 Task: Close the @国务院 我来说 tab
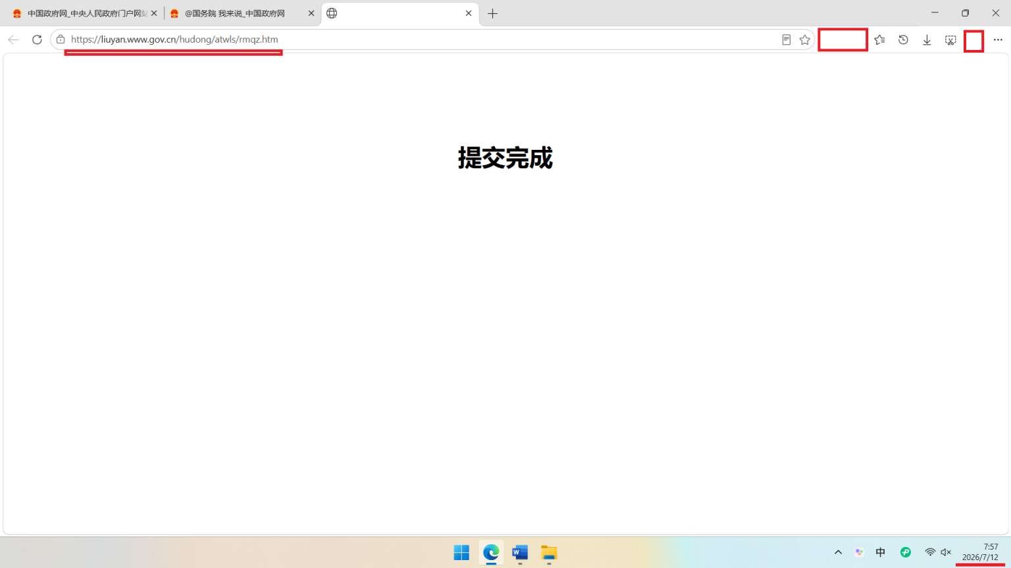pyautogui.click(x=311, y=13)
